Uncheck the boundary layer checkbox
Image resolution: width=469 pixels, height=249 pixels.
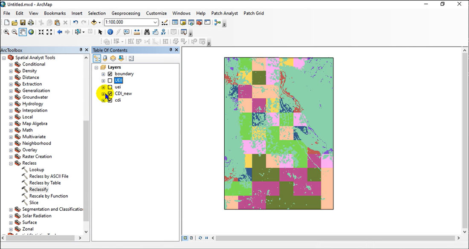(110, 74)
